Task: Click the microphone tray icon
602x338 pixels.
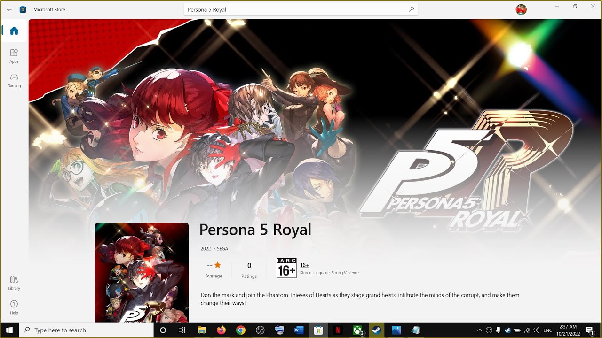Action: [498, 330]
